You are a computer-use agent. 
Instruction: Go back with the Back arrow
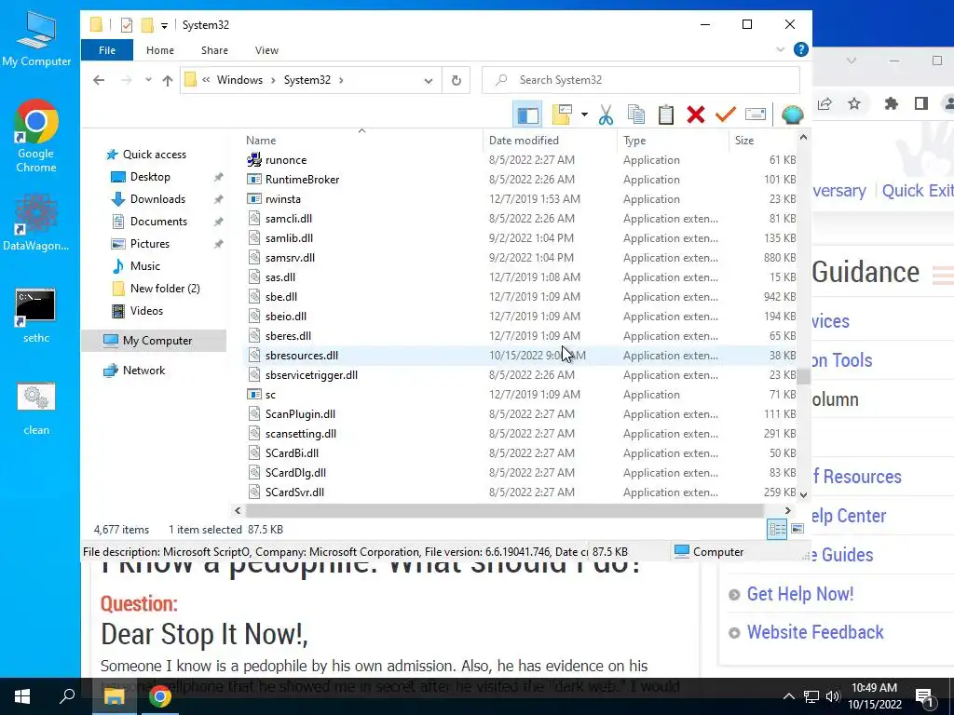point(99,80)
